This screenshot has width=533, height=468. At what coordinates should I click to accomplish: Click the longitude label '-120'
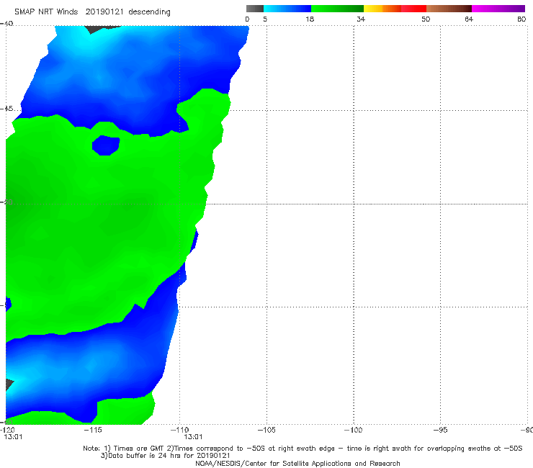click(7, 430)
